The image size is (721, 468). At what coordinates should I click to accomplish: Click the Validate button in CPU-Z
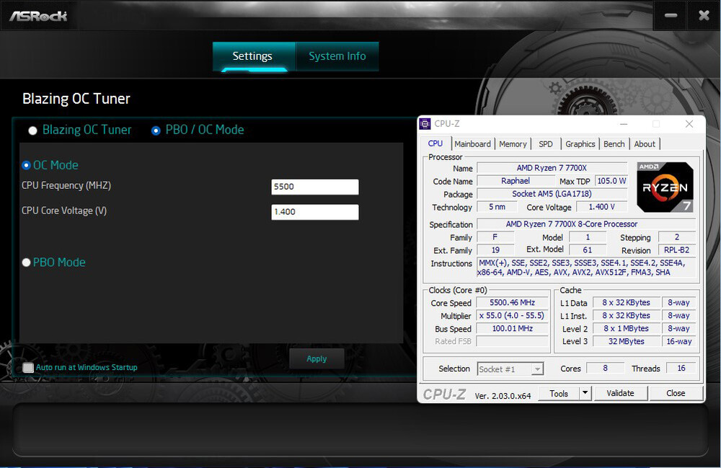(x=620, y=393)
